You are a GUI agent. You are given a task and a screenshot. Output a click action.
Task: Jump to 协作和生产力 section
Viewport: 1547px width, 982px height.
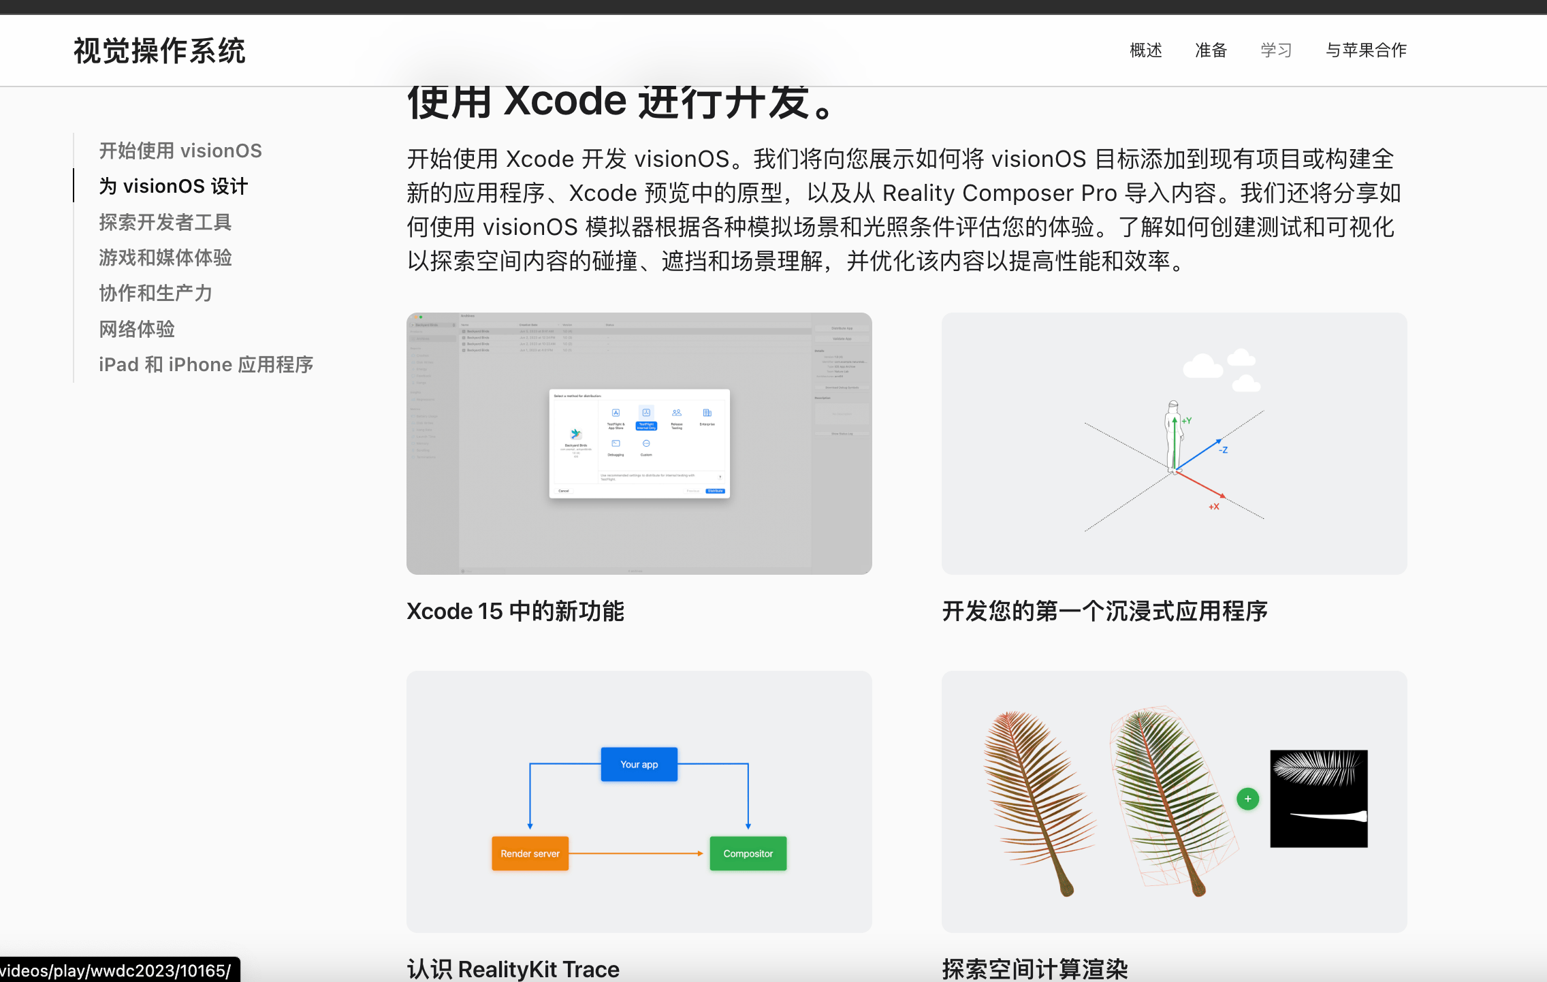156,293
